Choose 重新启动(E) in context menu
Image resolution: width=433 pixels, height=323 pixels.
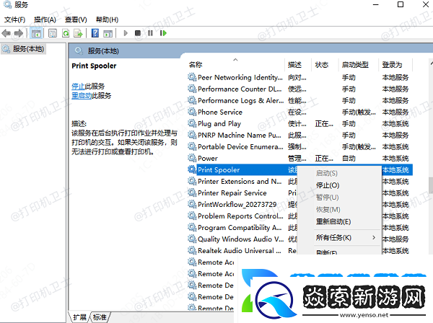tap(333, 221)
